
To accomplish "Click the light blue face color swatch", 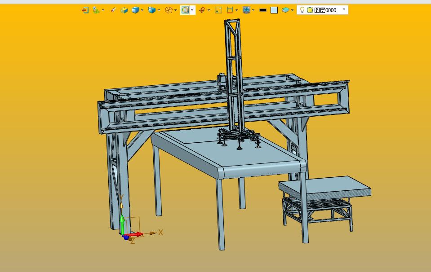I will click(x=274, y=10).
